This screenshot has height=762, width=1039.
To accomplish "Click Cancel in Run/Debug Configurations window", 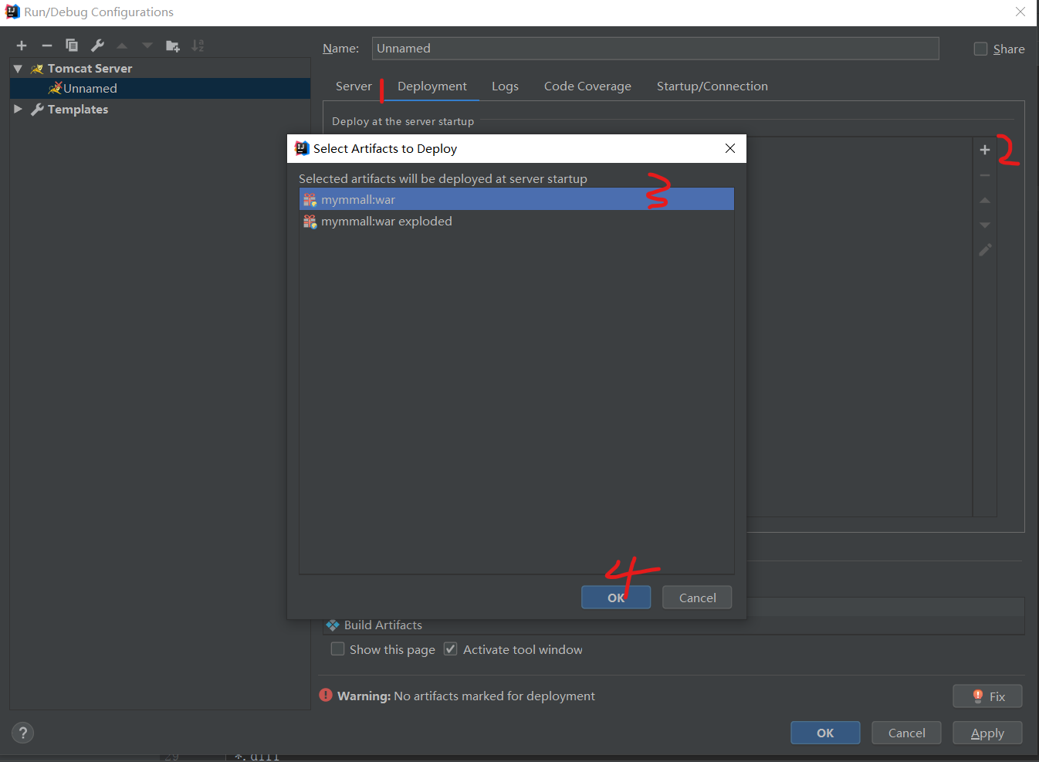I will coord(906,733).
